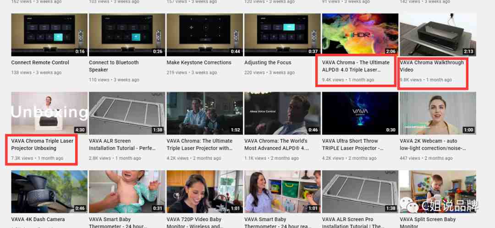Open the VAVA 4K Dash Camera thumbnail

click(49, 192)
